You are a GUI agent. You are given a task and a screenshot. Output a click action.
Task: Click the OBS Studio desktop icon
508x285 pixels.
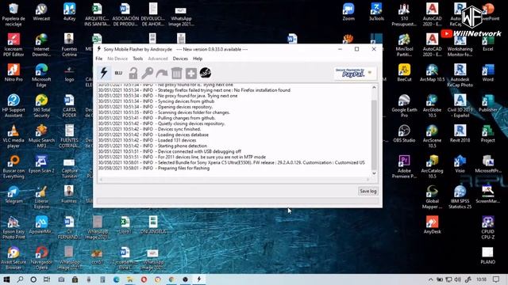pyautogui.click(x=404, y=134)
